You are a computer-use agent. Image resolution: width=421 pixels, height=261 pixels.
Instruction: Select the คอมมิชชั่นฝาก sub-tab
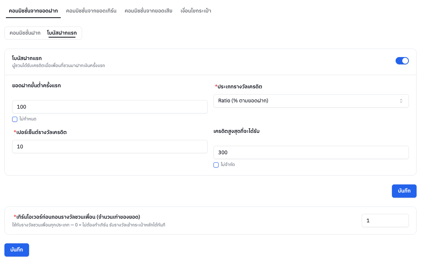tap(25, 33)
